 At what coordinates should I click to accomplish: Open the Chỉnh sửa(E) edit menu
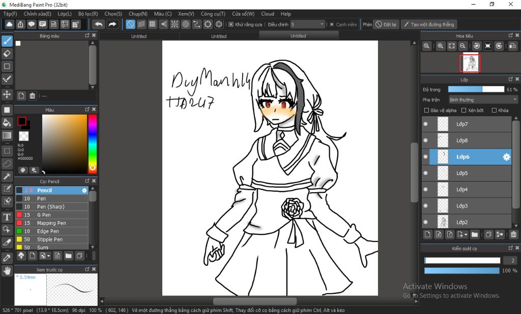tap(38, 14)
